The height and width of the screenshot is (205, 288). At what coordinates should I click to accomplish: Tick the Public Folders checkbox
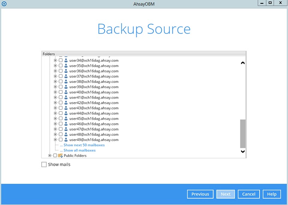55,156
